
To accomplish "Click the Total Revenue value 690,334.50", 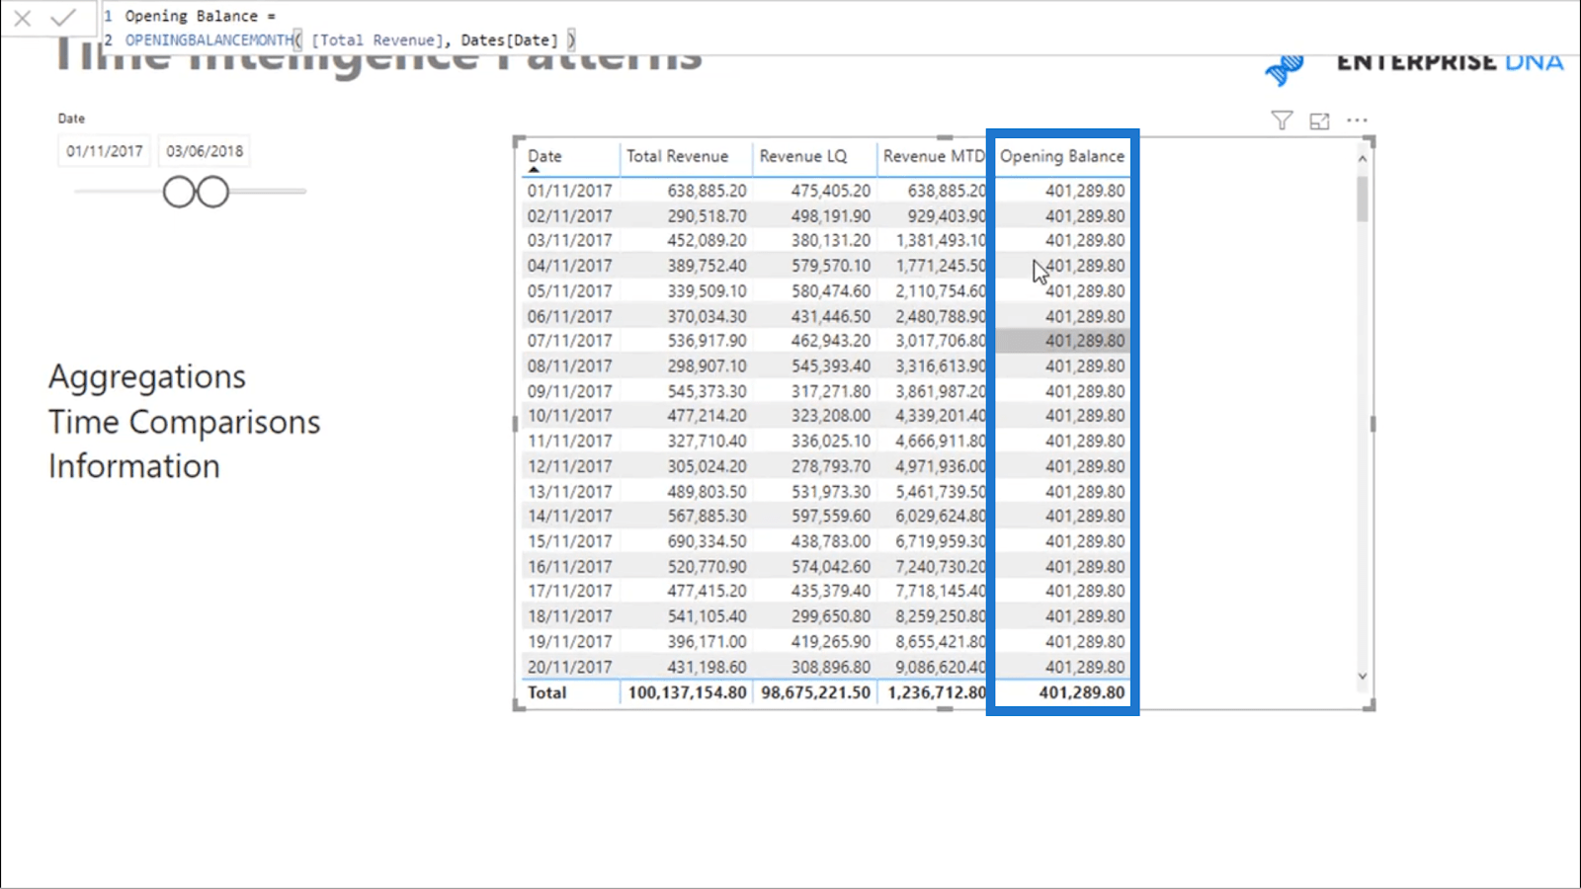I will click(707, 541).
